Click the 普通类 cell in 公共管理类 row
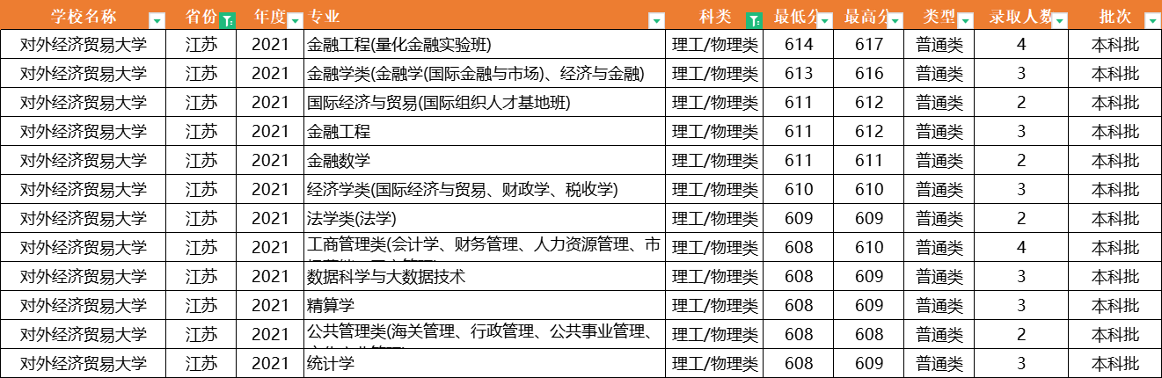Image resolution: width=1162 pixels, height=378 pixels. (939, 335)
